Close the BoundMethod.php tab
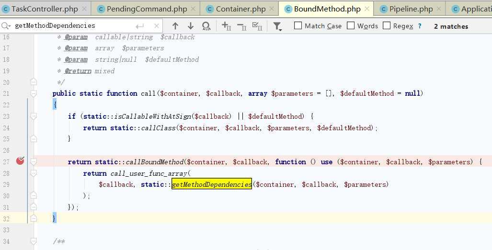 (x=366, y=9)
